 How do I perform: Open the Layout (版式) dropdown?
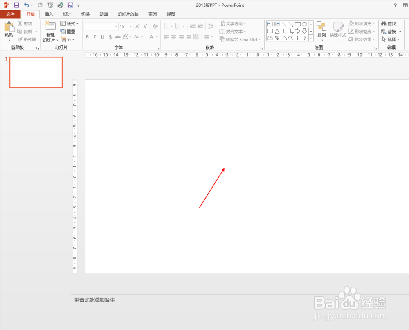(69, 23)
